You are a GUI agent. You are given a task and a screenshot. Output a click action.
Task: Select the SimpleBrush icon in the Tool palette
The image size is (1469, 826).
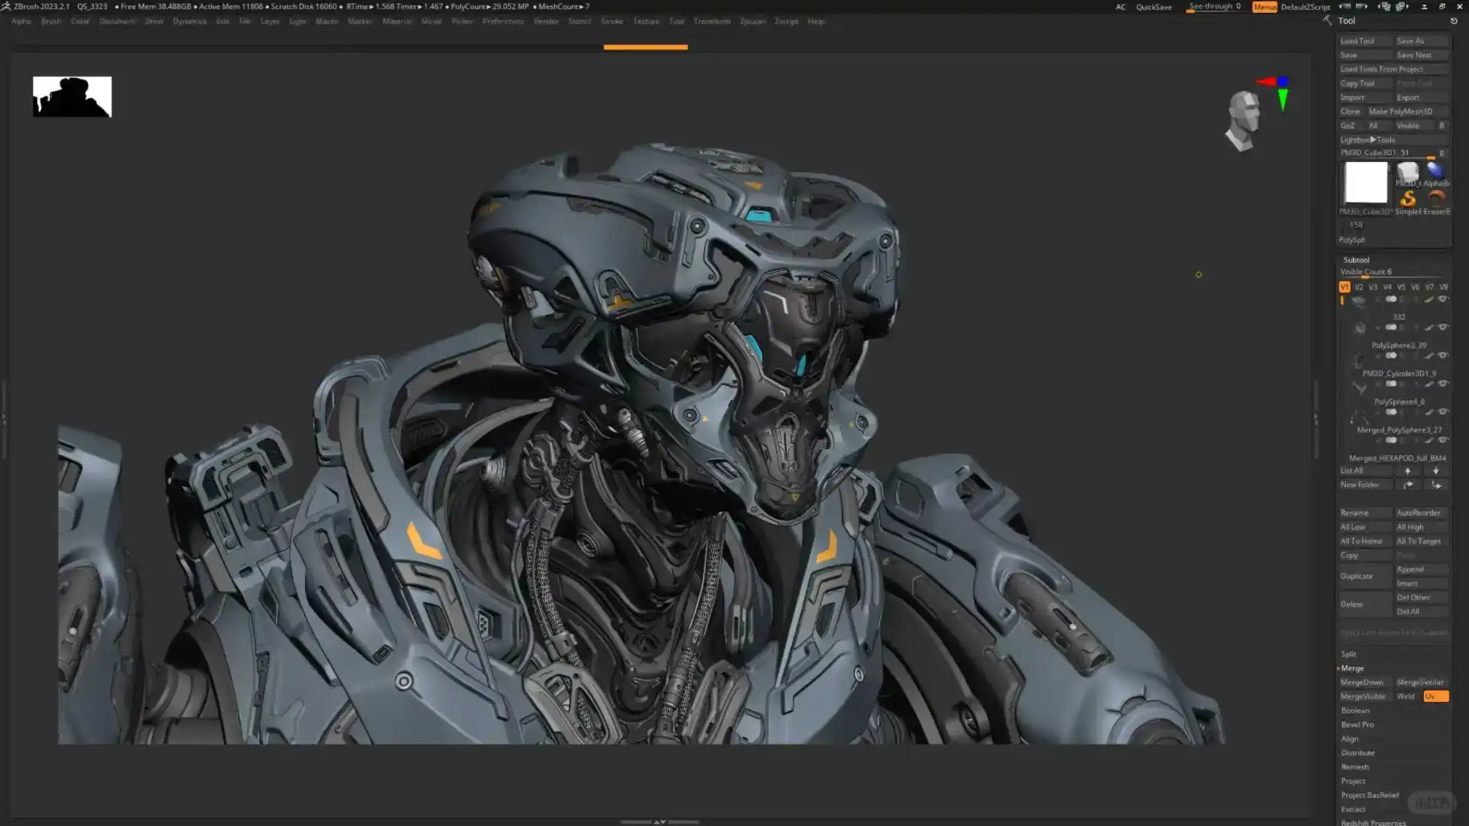coord(1408,199)
